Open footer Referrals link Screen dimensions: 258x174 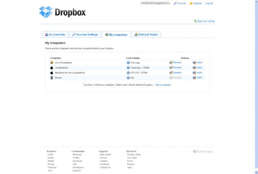(77, 155)
